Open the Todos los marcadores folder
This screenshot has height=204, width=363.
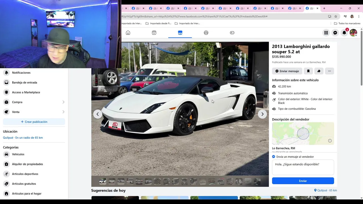(347, 24)
